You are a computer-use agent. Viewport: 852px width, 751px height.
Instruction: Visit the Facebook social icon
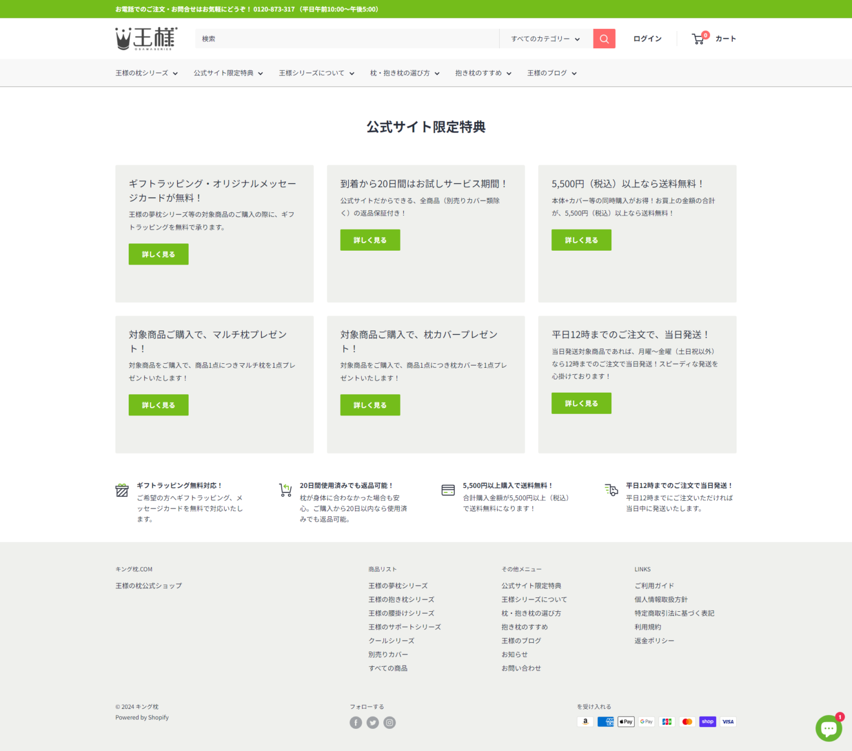coord(356,723)
